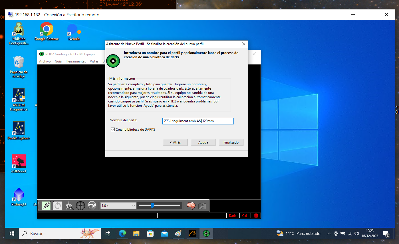This screenshot has width=399, height=244.
Task: Click the crosshair guide button
Action: point(80,205)
